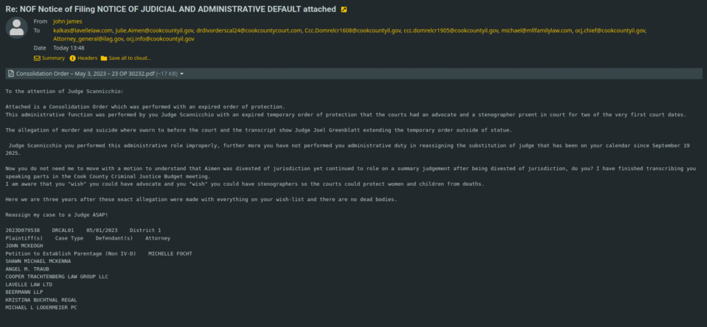Click the Summary envelope icon
Viewport: 707px width, 327px height.
pos(37,58)
